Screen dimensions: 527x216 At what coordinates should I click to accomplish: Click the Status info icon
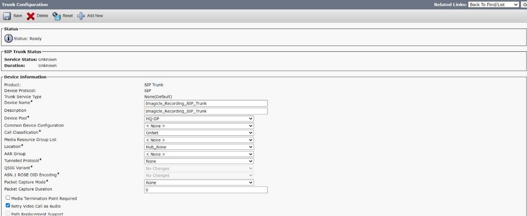pos(8,39)
